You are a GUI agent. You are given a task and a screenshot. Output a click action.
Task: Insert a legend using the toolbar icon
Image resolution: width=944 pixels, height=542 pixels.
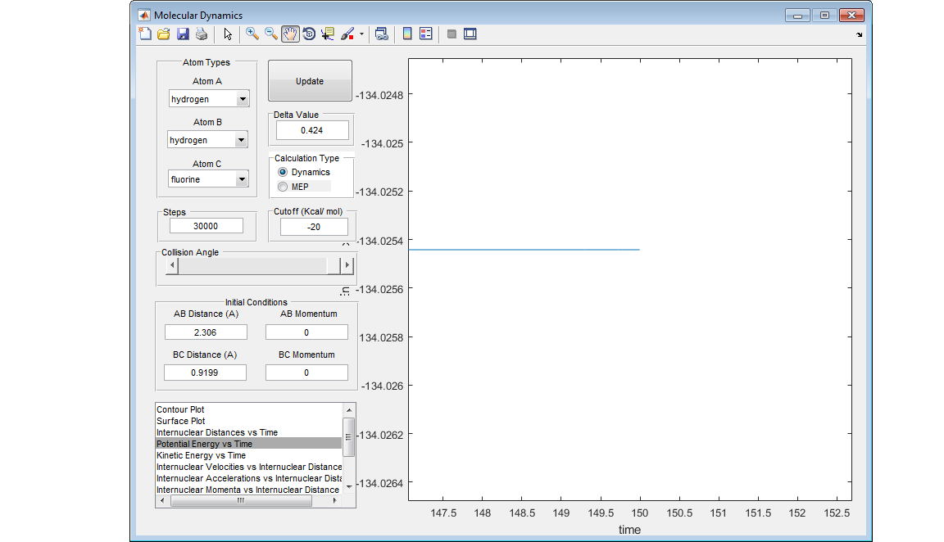pos(426,34)
